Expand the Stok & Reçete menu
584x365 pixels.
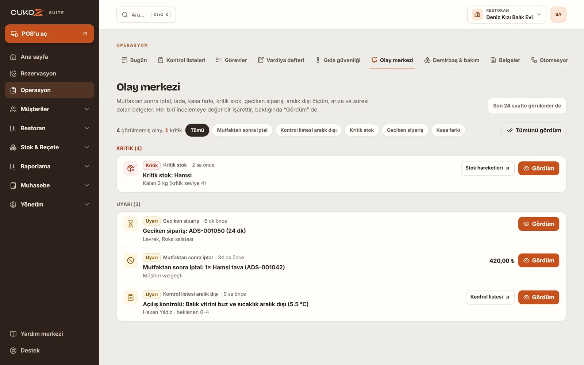tap(49, 147)
